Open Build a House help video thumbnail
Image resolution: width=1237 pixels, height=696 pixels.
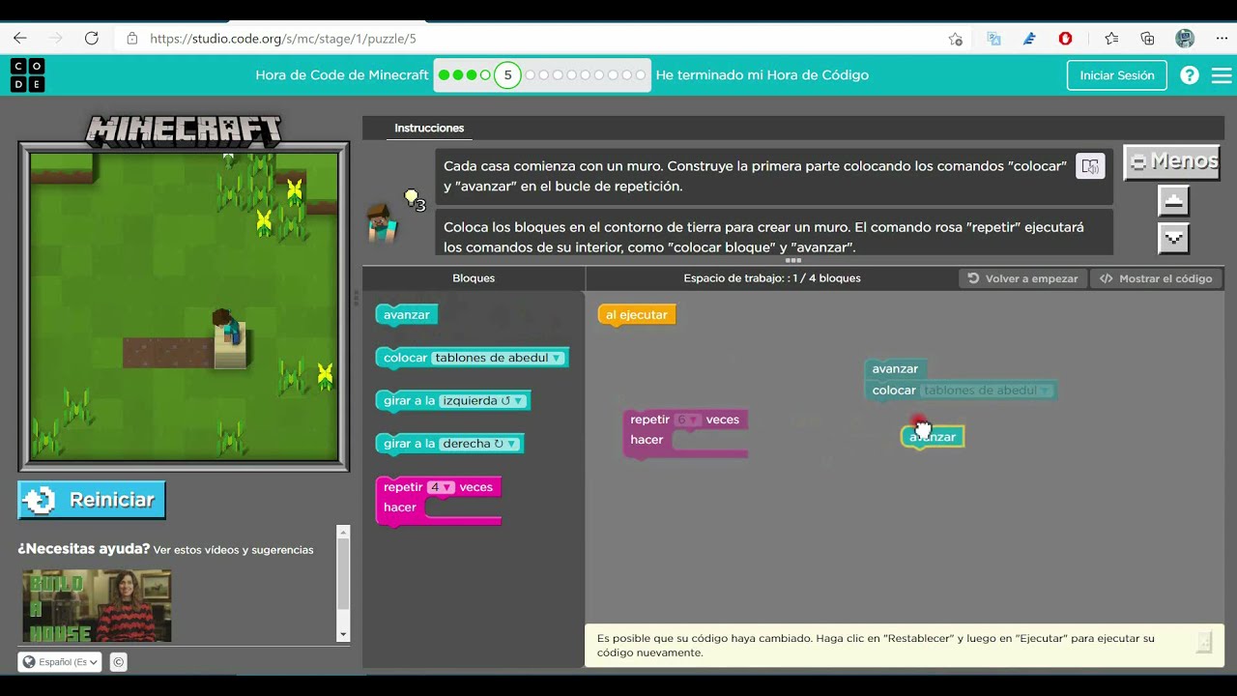pos(97,606)
